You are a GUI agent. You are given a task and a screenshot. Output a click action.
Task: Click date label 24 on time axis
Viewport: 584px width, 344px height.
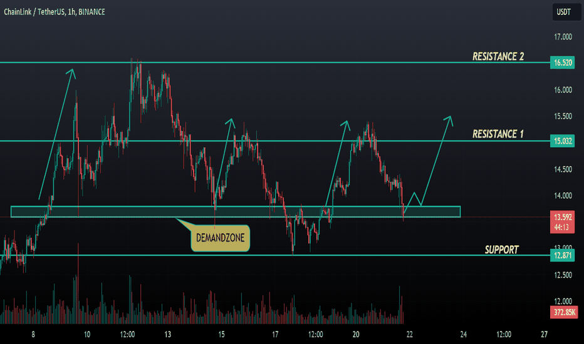pyautogui.click(x=463, y=335)
